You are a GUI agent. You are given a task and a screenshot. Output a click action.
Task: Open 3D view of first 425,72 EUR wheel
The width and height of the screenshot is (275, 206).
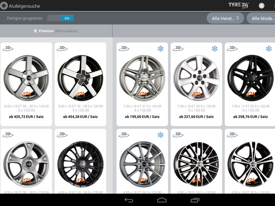pos(8,48)
